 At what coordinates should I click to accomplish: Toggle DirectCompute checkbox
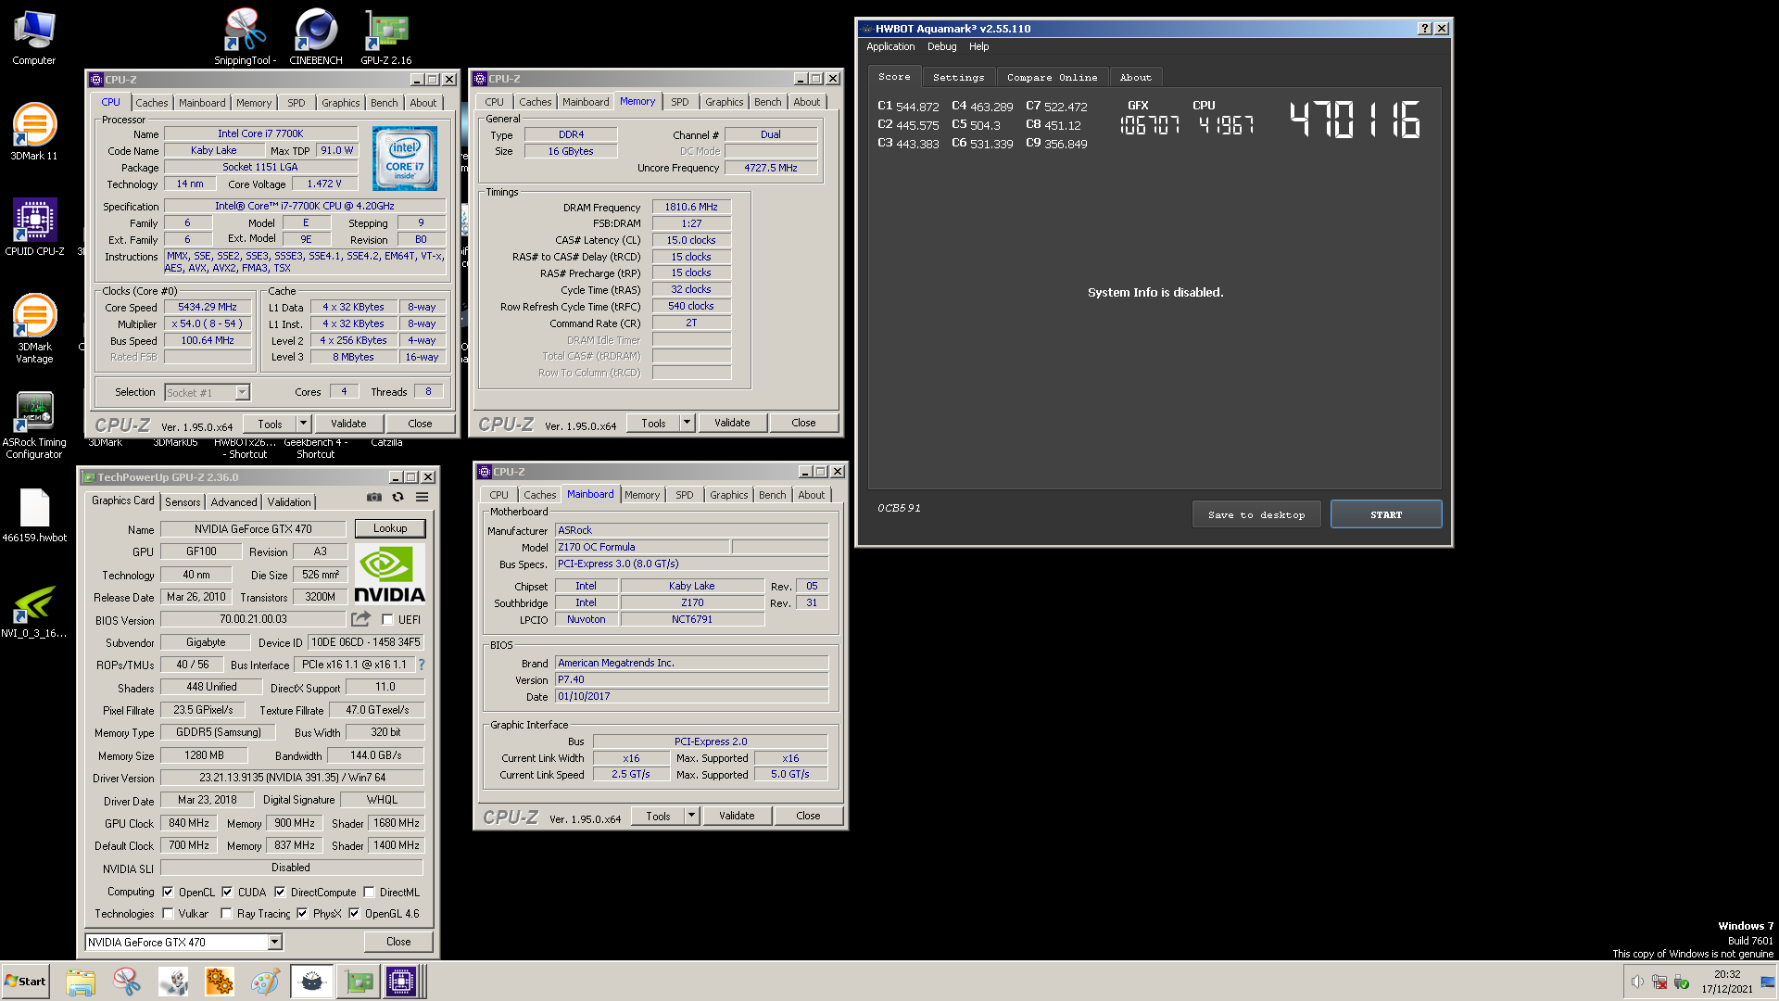(280, 892)
